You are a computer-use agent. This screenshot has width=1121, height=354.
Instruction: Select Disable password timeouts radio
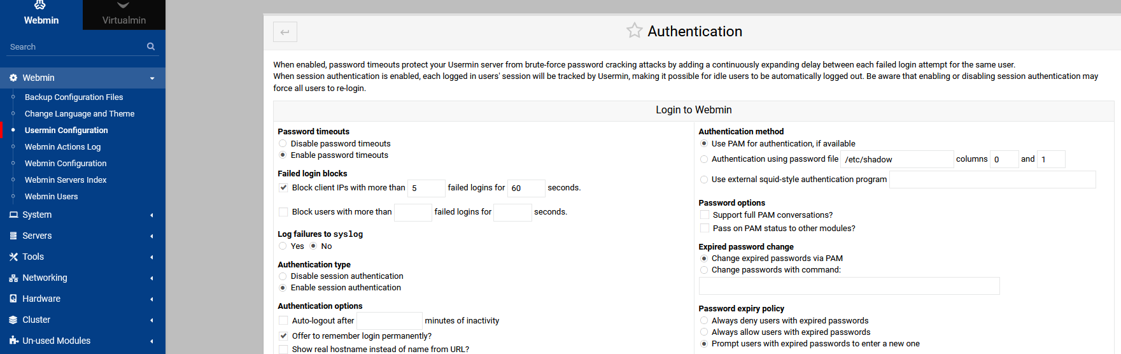click(283, 144)
